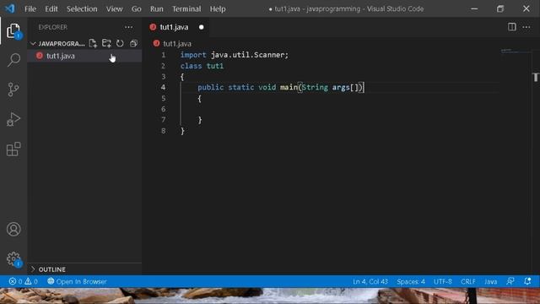Open the Source Control view
The width and height of the screenshot is (540, 304).
tap(13, 90)
